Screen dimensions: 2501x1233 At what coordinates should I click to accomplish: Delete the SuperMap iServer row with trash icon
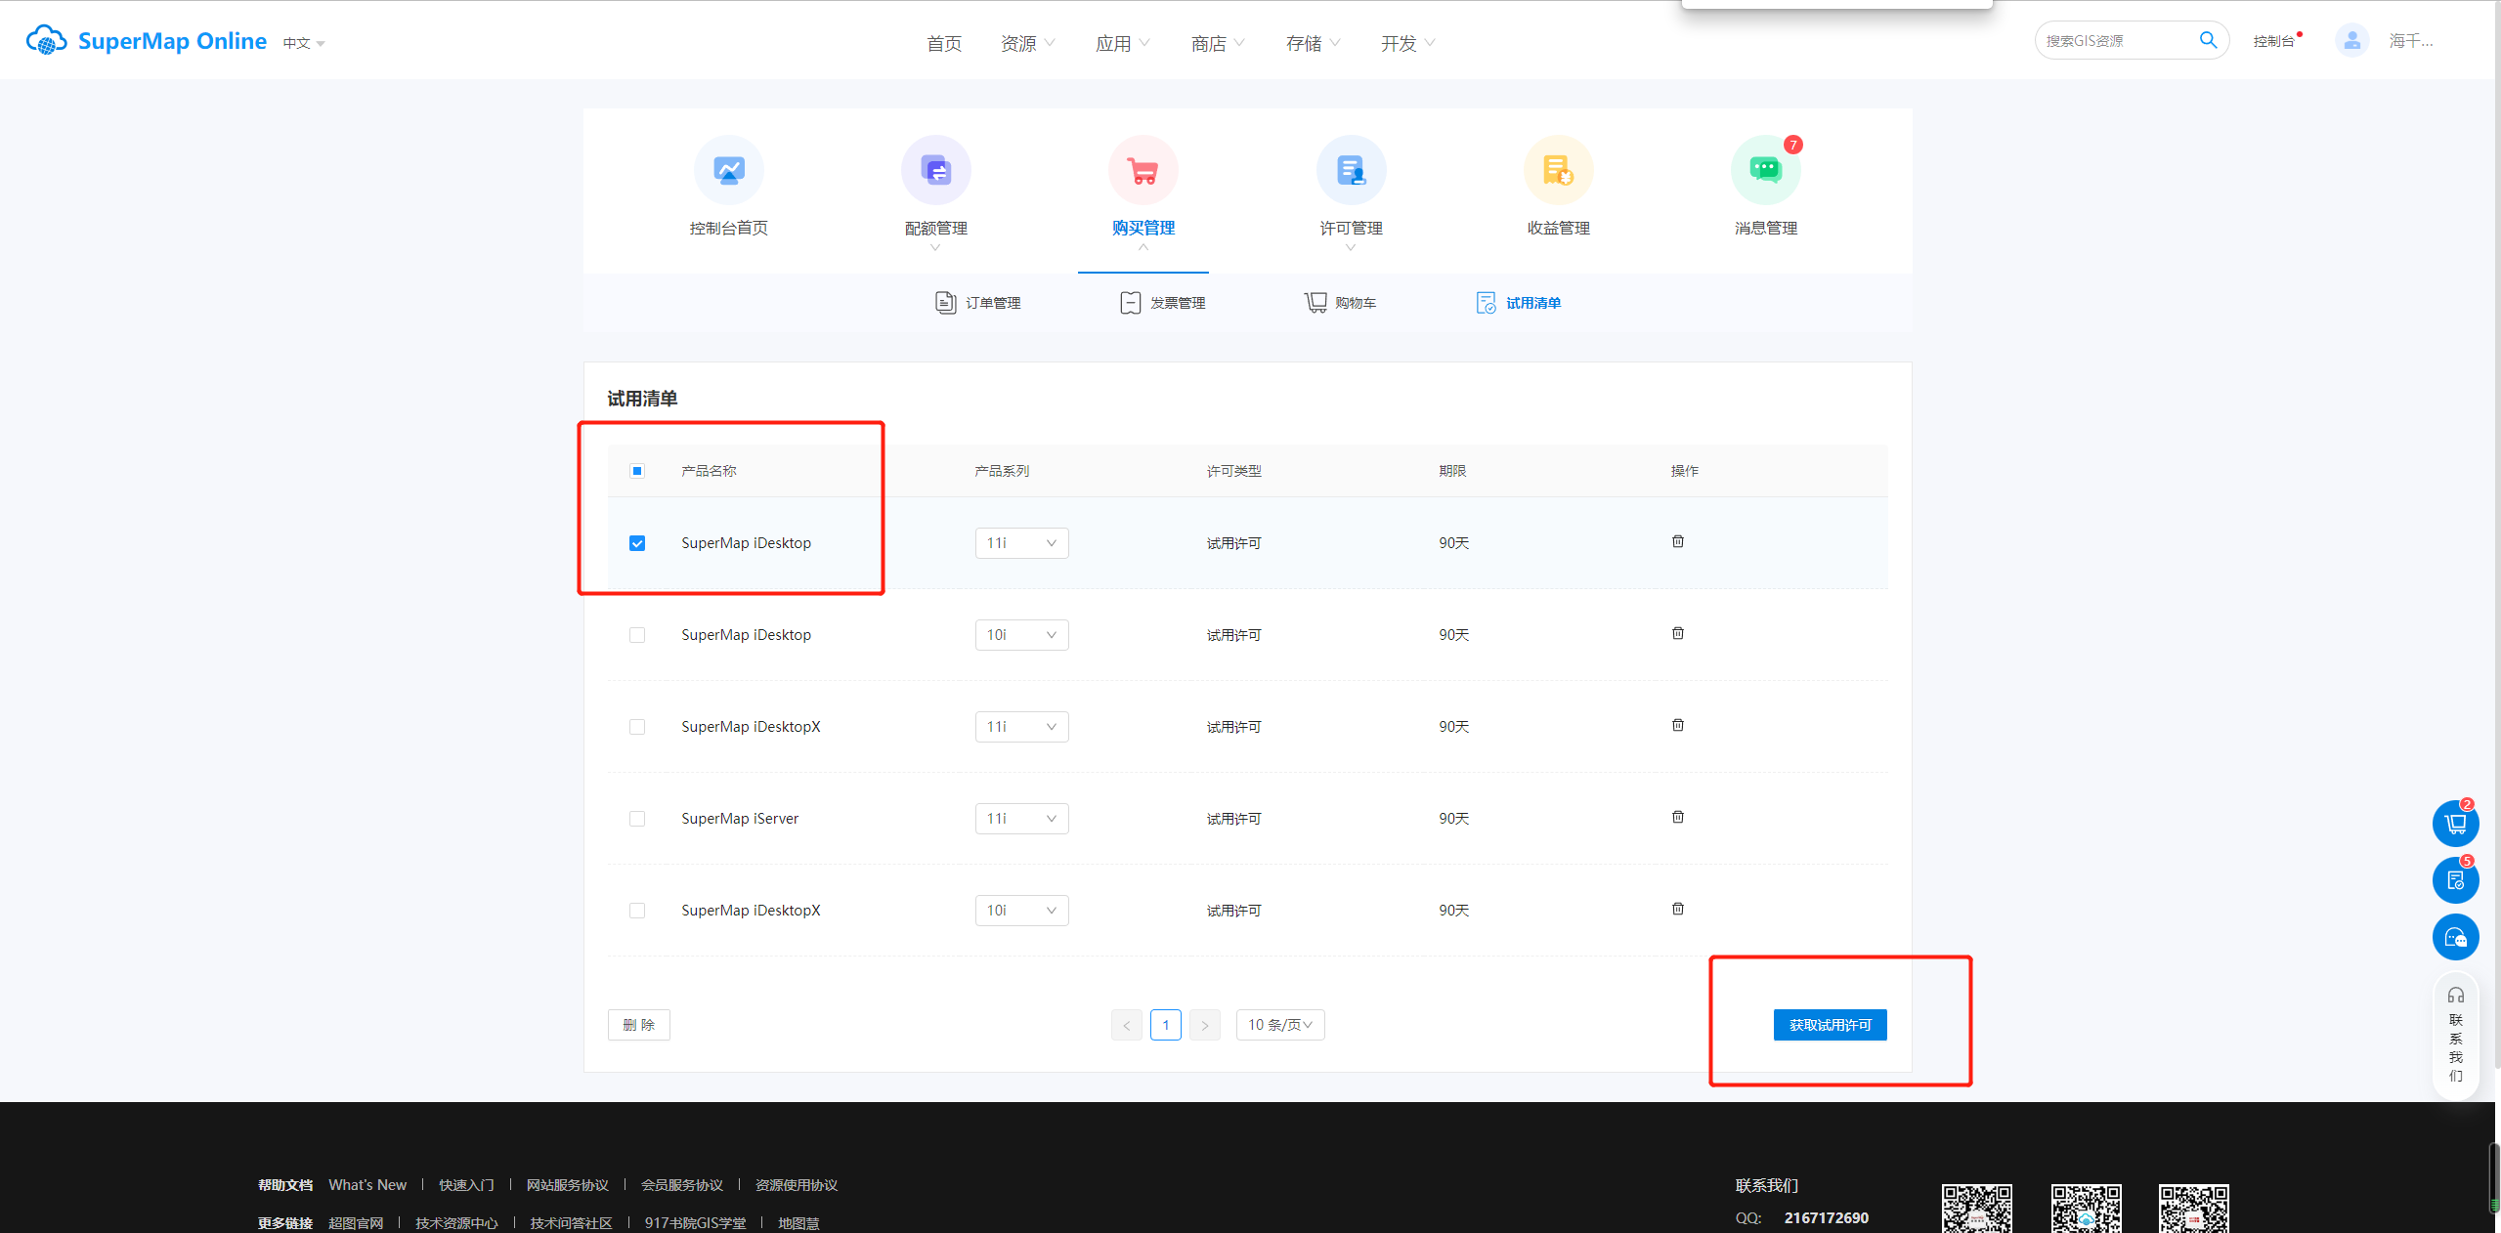(1677, 817)
